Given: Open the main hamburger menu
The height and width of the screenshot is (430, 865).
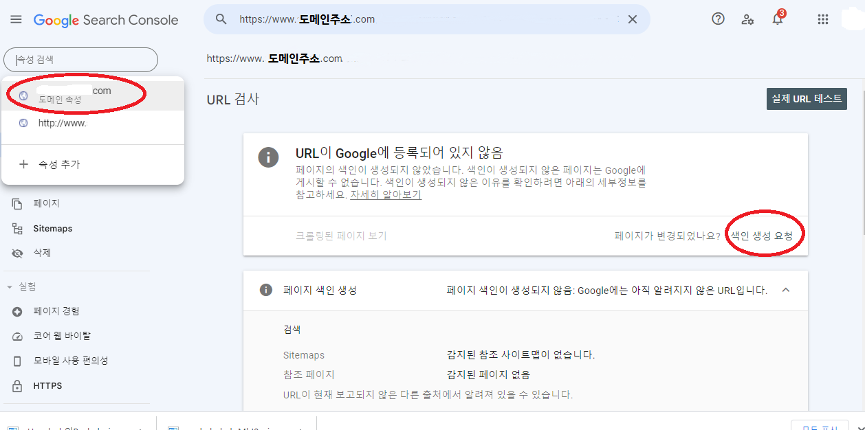Looking at the screenshot, I should coord(16,19).
